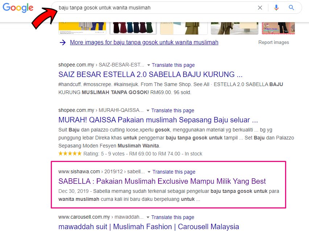Open MURAH! QAISSA Pakaian muslimah result

(158, 120)
